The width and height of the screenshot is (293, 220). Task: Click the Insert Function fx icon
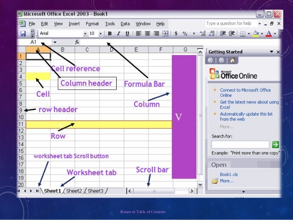[x=77, y=42]
